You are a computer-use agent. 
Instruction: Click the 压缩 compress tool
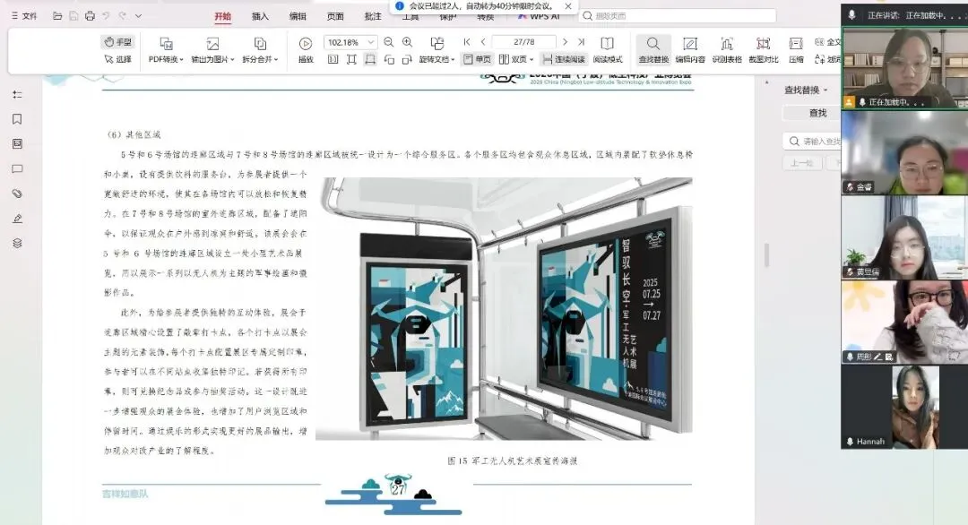797,50
